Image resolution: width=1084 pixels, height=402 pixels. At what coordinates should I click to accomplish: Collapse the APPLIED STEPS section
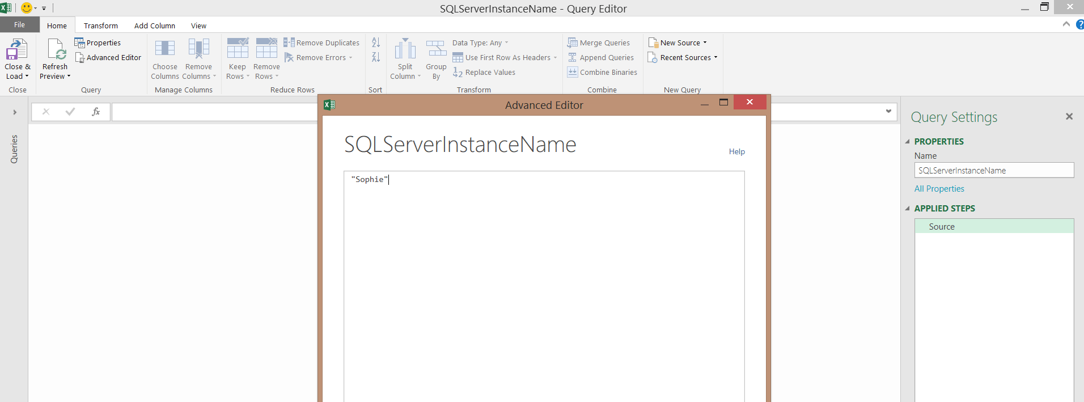click(x=907, y=209)
